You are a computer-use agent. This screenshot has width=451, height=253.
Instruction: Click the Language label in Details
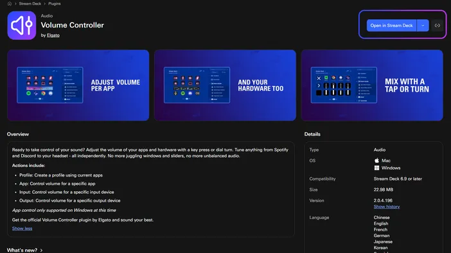click(x=319, y=218)
